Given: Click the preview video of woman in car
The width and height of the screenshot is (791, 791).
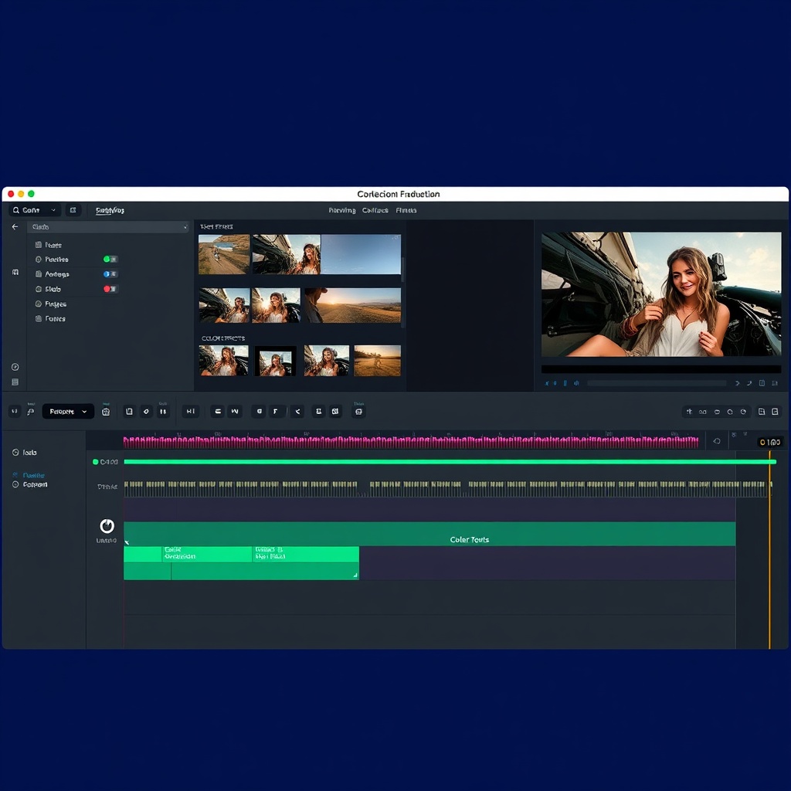Looking at the screenshot, I should [661, 294].
